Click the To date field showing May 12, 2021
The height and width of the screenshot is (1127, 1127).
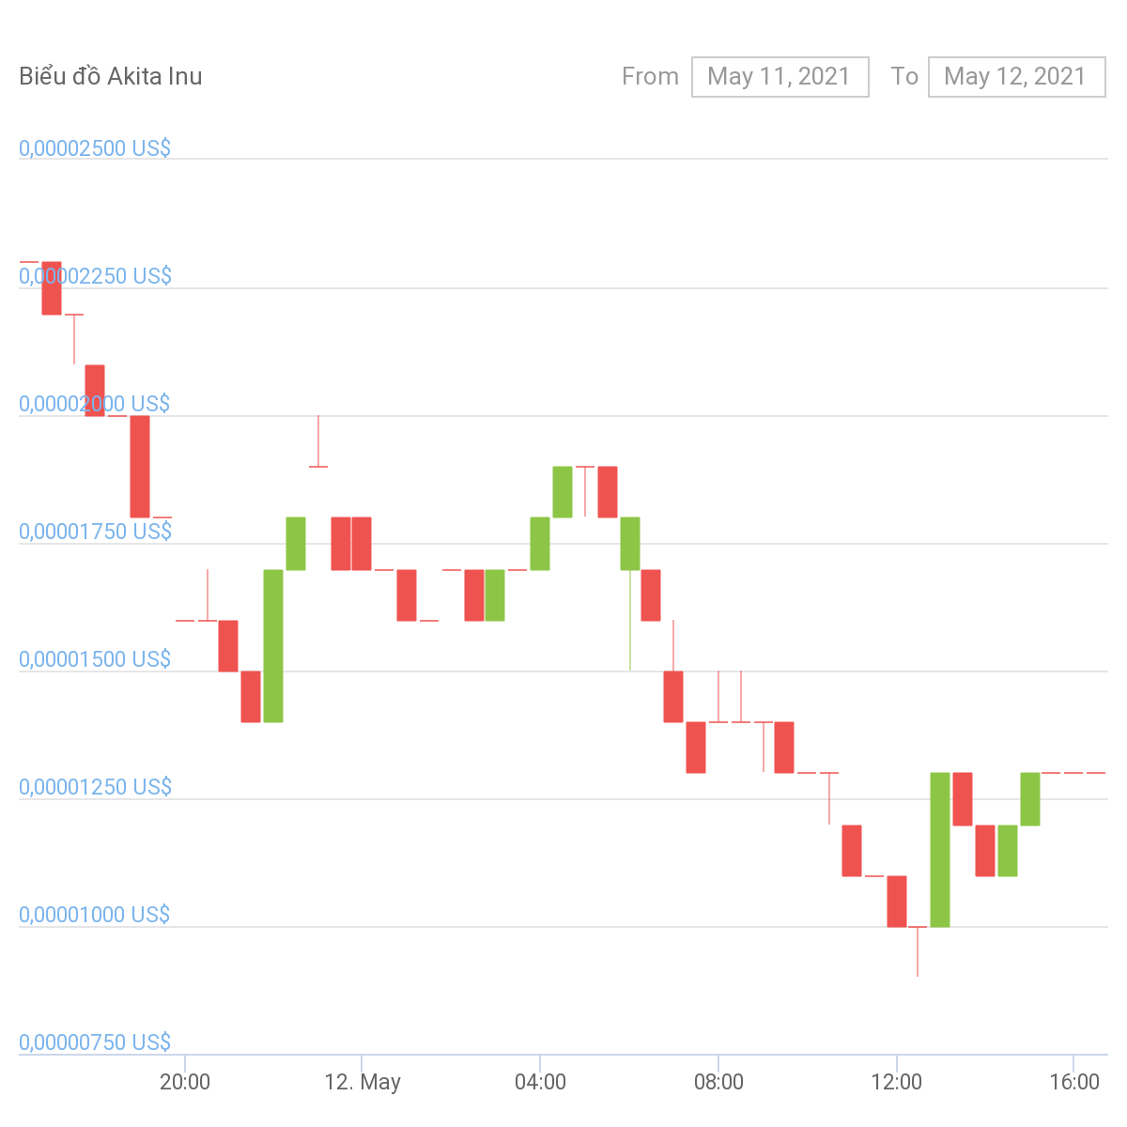point(1016,77)
